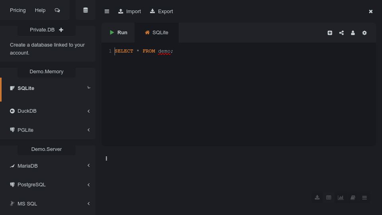The height and width of the screenshot is (215, 382).
Task: Open the user account icon
Action: (353, 33)
